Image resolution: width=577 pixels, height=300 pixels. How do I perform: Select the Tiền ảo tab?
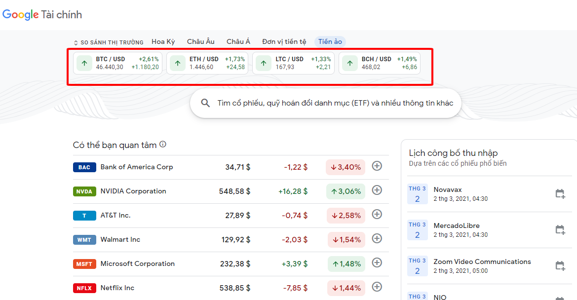[x=330, y=41]
